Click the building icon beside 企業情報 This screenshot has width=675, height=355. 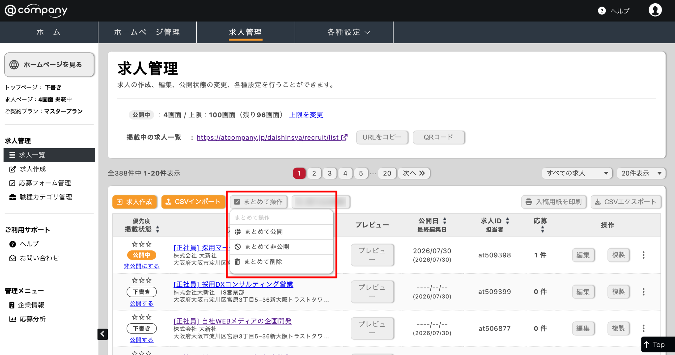click(12, 305)
